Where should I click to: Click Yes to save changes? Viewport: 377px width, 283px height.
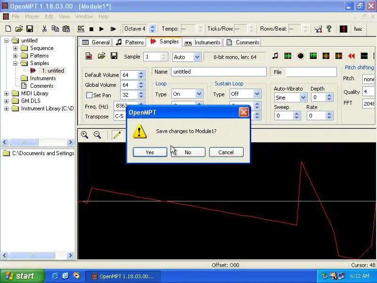[x=150, y=152]
